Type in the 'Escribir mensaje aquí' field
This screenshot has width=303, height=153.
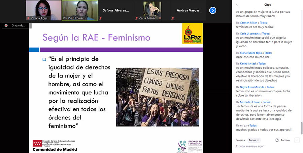click(x=263, y=146)
